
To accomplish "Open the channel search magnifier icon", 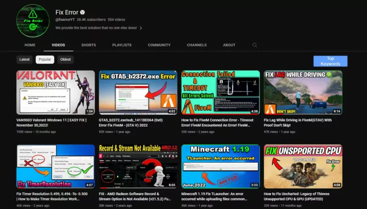I will (x=255, y=45).
